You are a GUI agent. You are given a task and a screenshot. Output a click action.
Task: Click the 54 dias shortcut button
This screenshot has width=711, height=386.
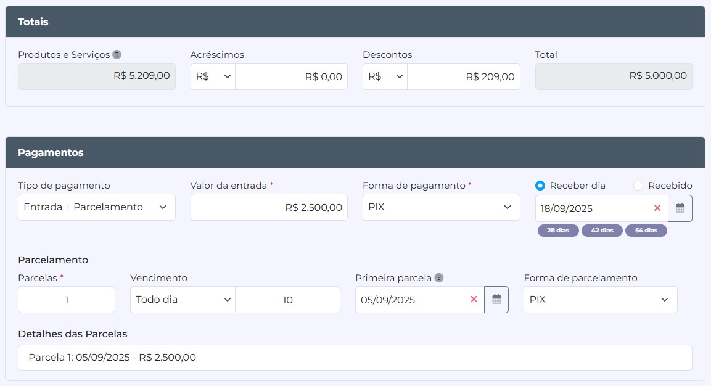pyautogui.click(x=646, y=230)
